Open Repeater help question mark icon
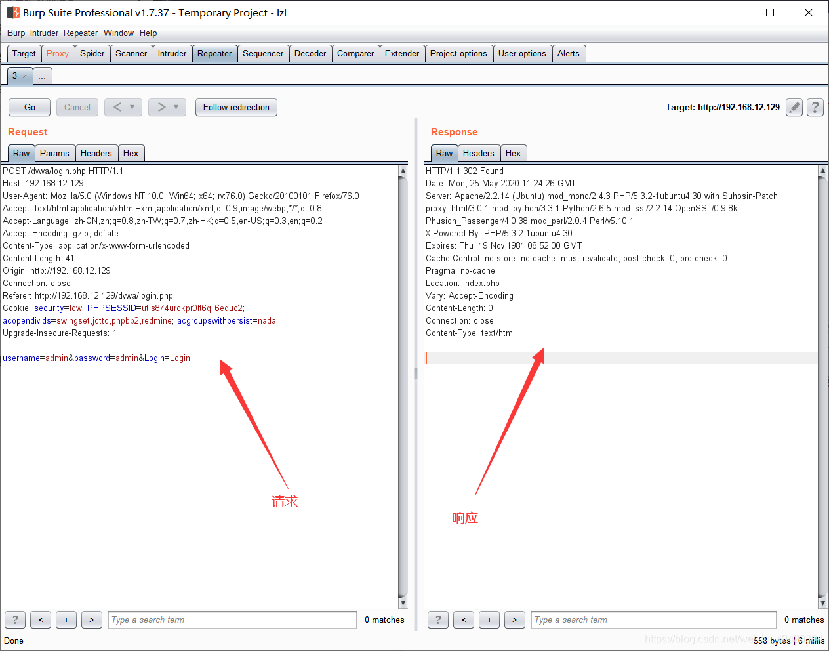 815,107
